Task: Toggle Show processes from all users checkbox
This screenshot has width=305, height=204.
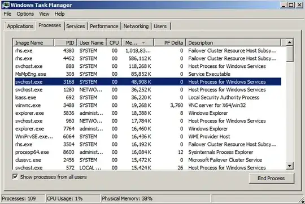Action: pyautogui.click(x=15, y=176)
